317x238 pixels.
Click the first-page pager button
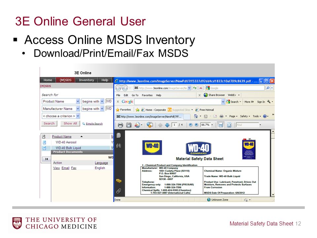point(47,159)
